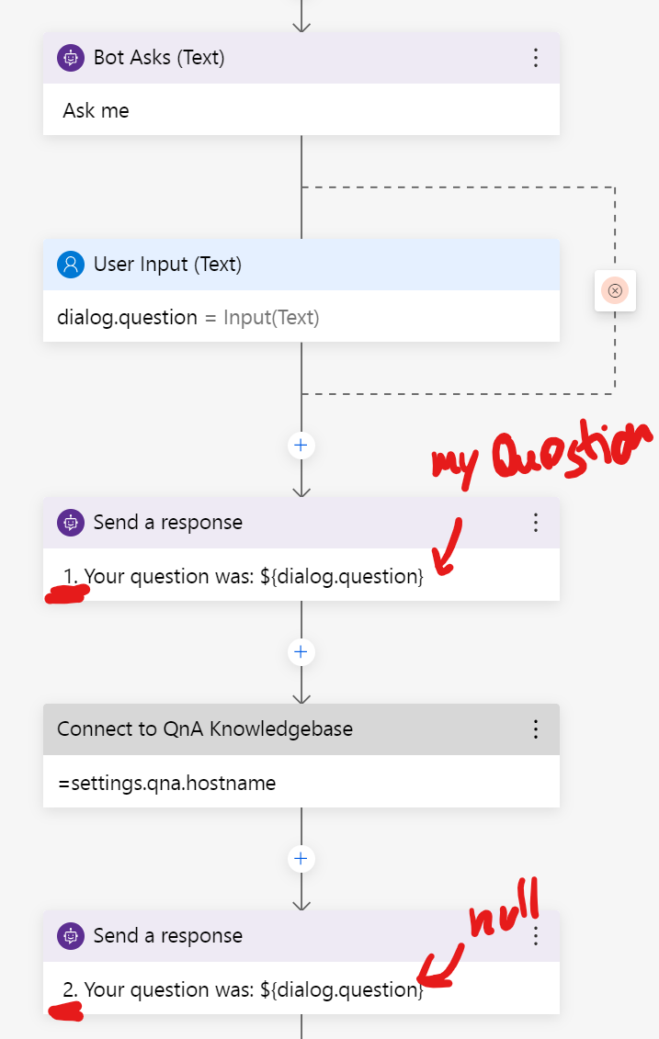
Task: Add an action below Connect to QnA Knowledgebase
Action: [301, 859]
